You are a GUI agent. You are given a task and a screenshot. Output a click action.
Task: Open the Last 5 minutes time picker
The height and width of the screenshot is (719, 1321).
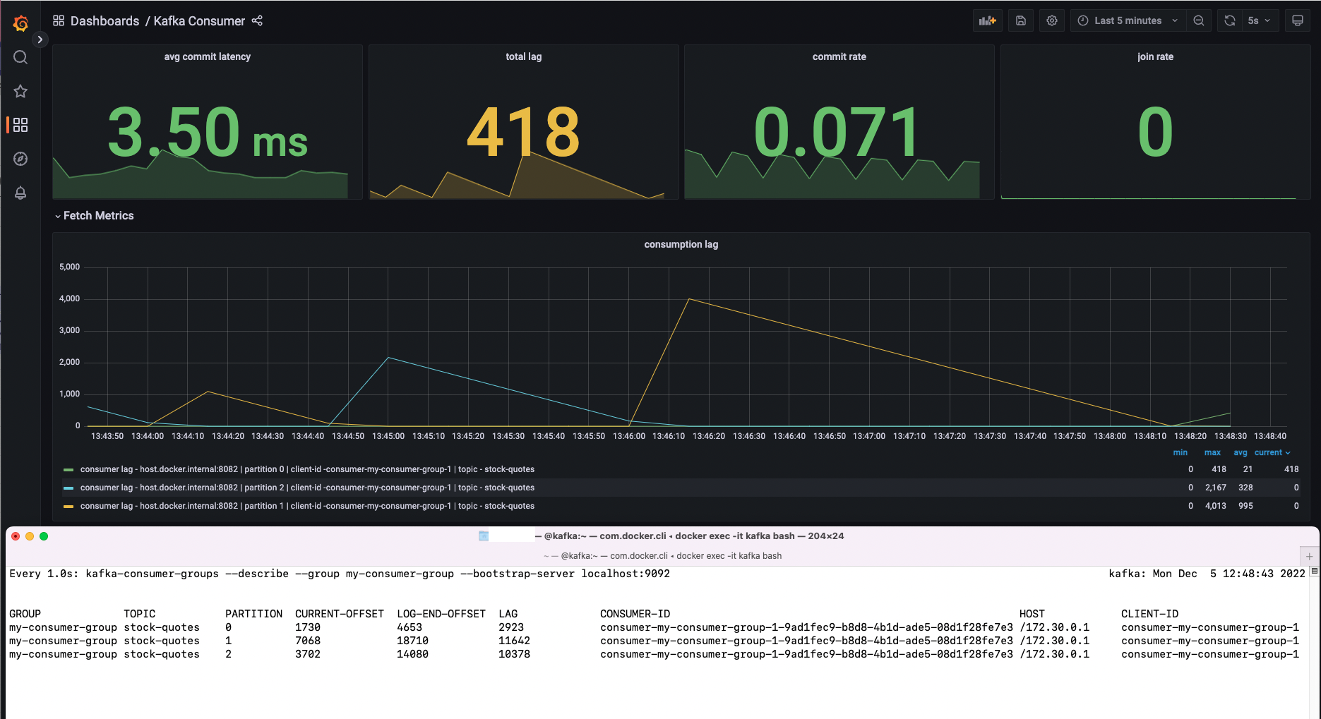(1128, 20)
